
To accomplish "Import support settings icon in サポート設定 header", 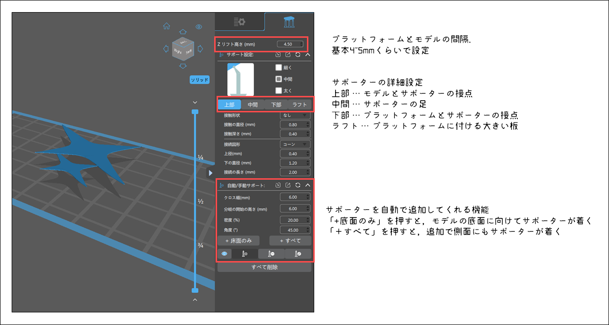I will pos(278,55).
